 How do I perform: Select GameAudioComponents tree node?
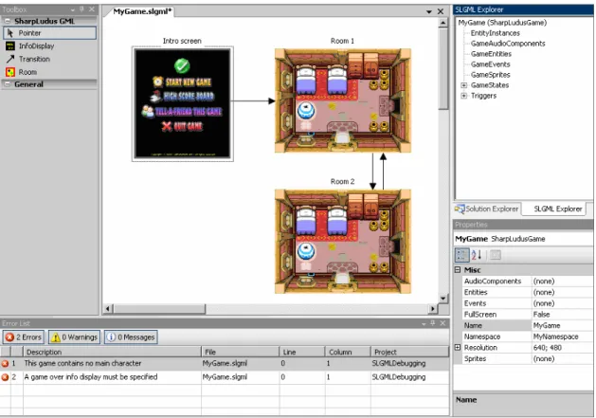(508, 44)
